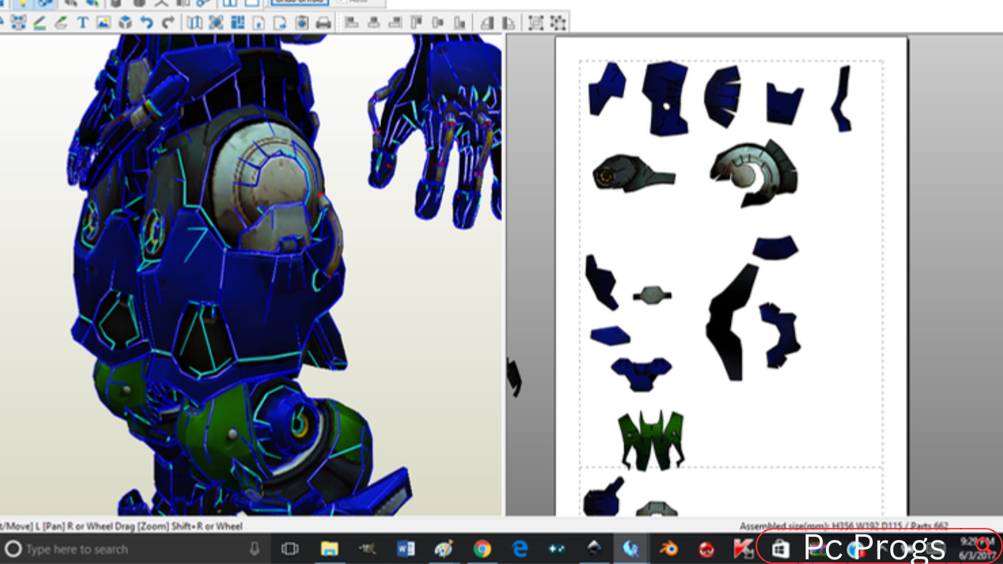Screen dimensions: 1003x564
Task: Group the selected parts icon
Action: 536,23
